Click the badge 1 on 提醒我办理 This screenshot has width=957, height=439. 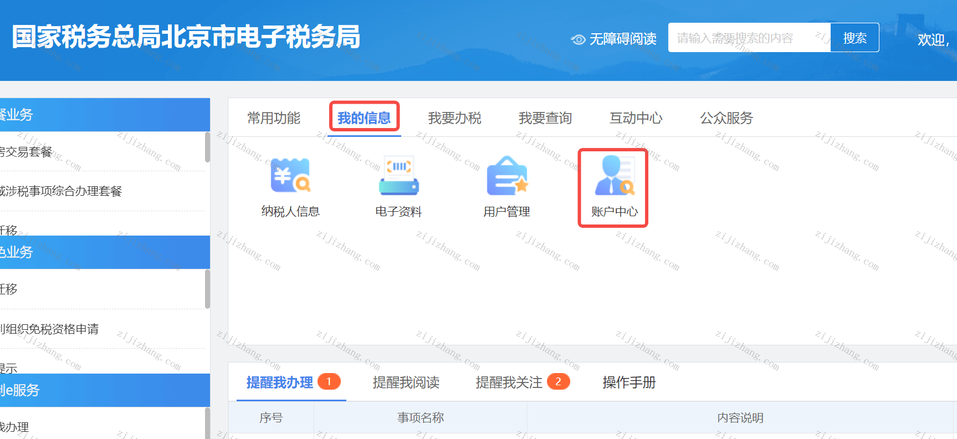click(x=329, y=381)
